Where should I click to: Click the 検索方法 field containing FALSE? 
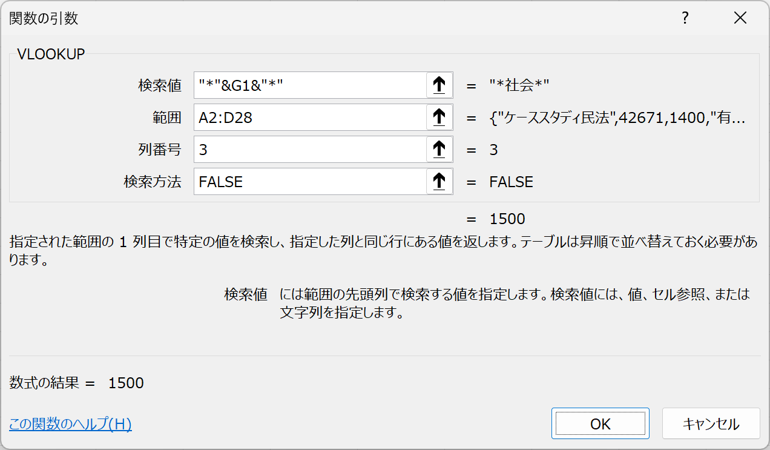pyautogui.click(x=310, y=182)
